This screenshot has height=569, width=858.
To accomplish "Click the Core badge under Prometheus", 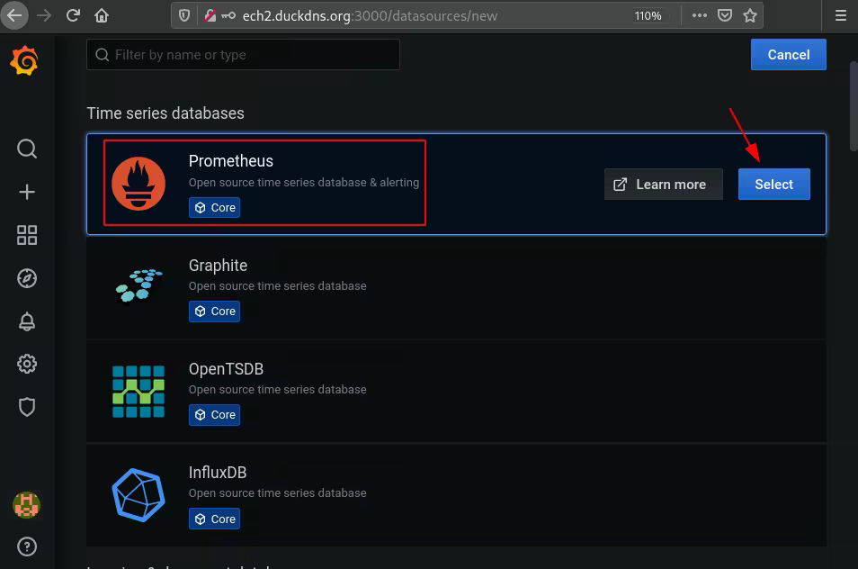I will [x=214, y=208].
